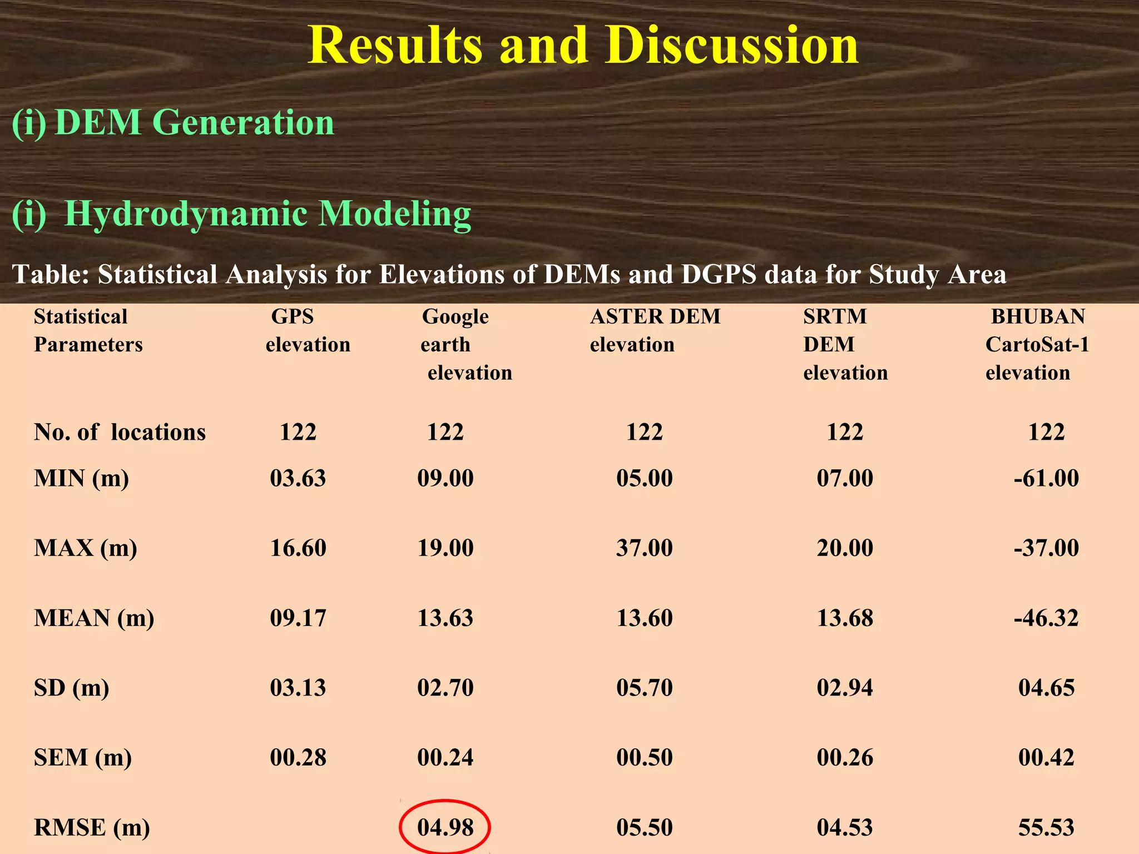
Task: Click ASTER maximum value 37.00
Action: coord(645,549)
